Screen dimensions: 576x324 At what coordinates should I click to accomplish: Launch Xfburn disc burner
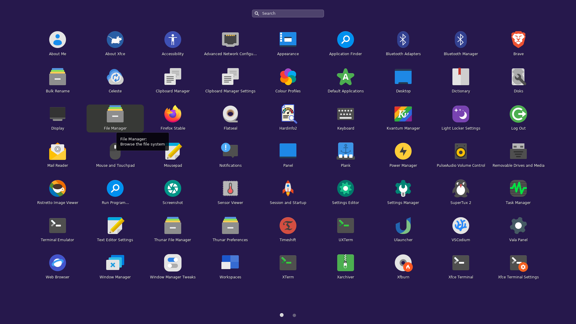tap(403, 267)
